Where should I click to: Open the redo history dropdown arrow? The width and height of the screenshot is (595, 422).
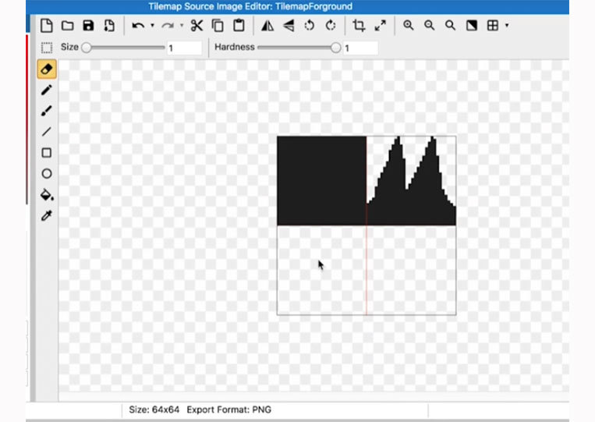click(182, 26)
